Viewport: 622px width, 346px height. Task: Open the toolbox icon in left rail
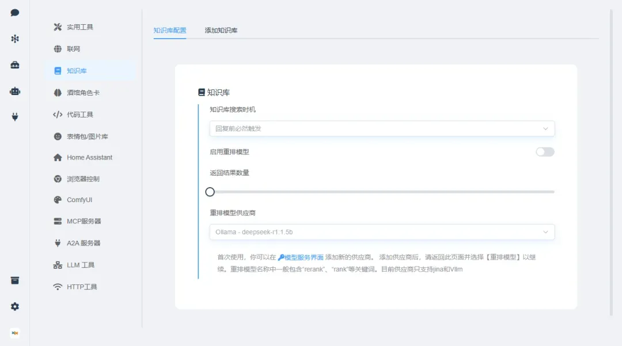pyautogui.click(x=15, y=65)
